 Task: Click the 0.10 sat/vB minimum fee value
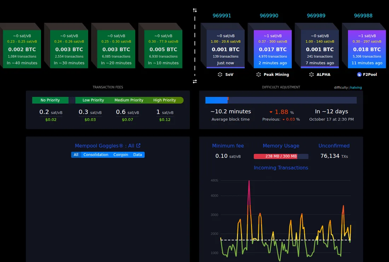click(x=228, y=156)
